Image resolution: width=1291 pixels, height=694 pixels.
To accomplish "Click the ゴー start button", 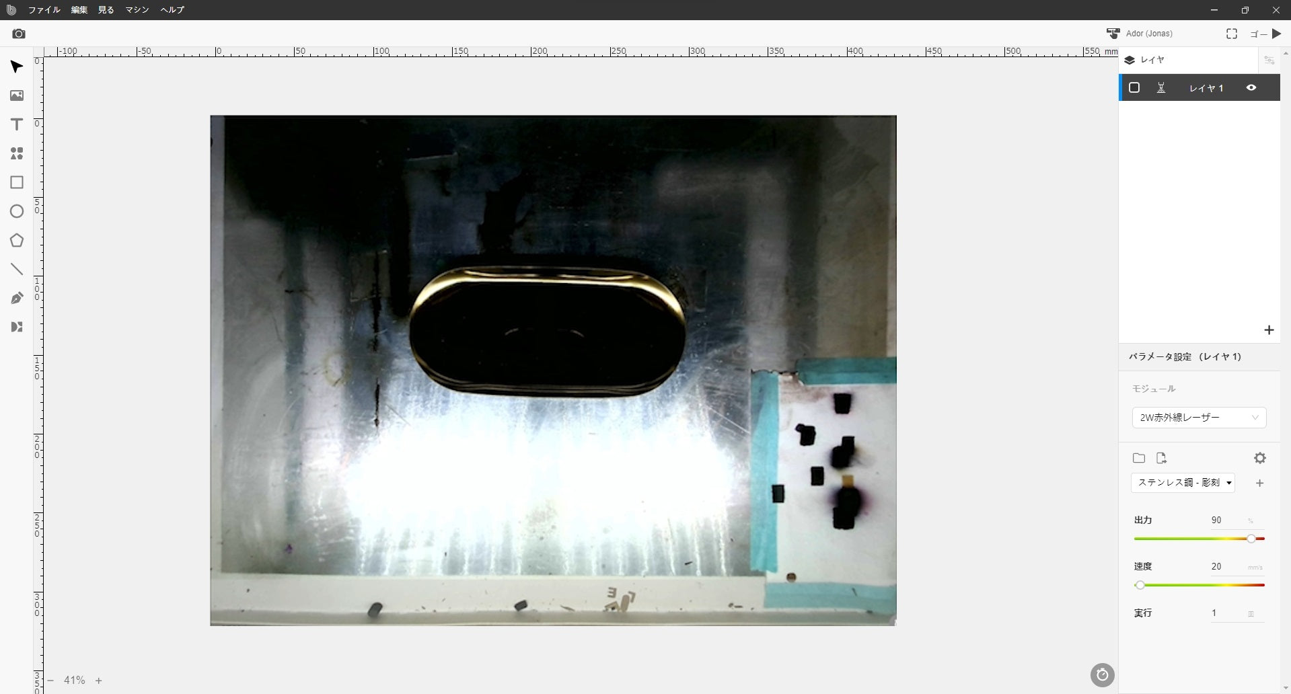I will pyautogui.click(x=1266, y=34).
